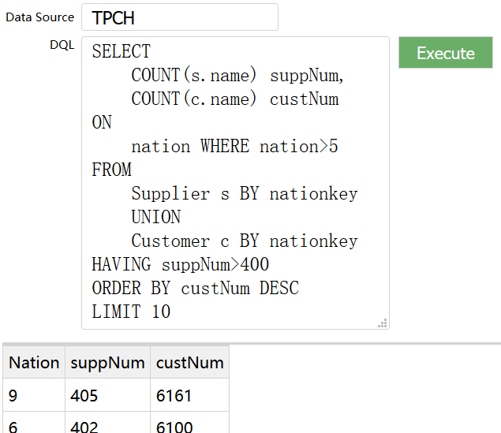Image resolution: width=501 pixels, height=433 pixels.
Task: Select table cell with value 6100
Action: pyautogui.click(x=189, y=424)
